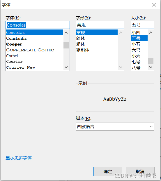161x181 pixels.
Task: Select size 八号
Action: [x=139, y=67]
